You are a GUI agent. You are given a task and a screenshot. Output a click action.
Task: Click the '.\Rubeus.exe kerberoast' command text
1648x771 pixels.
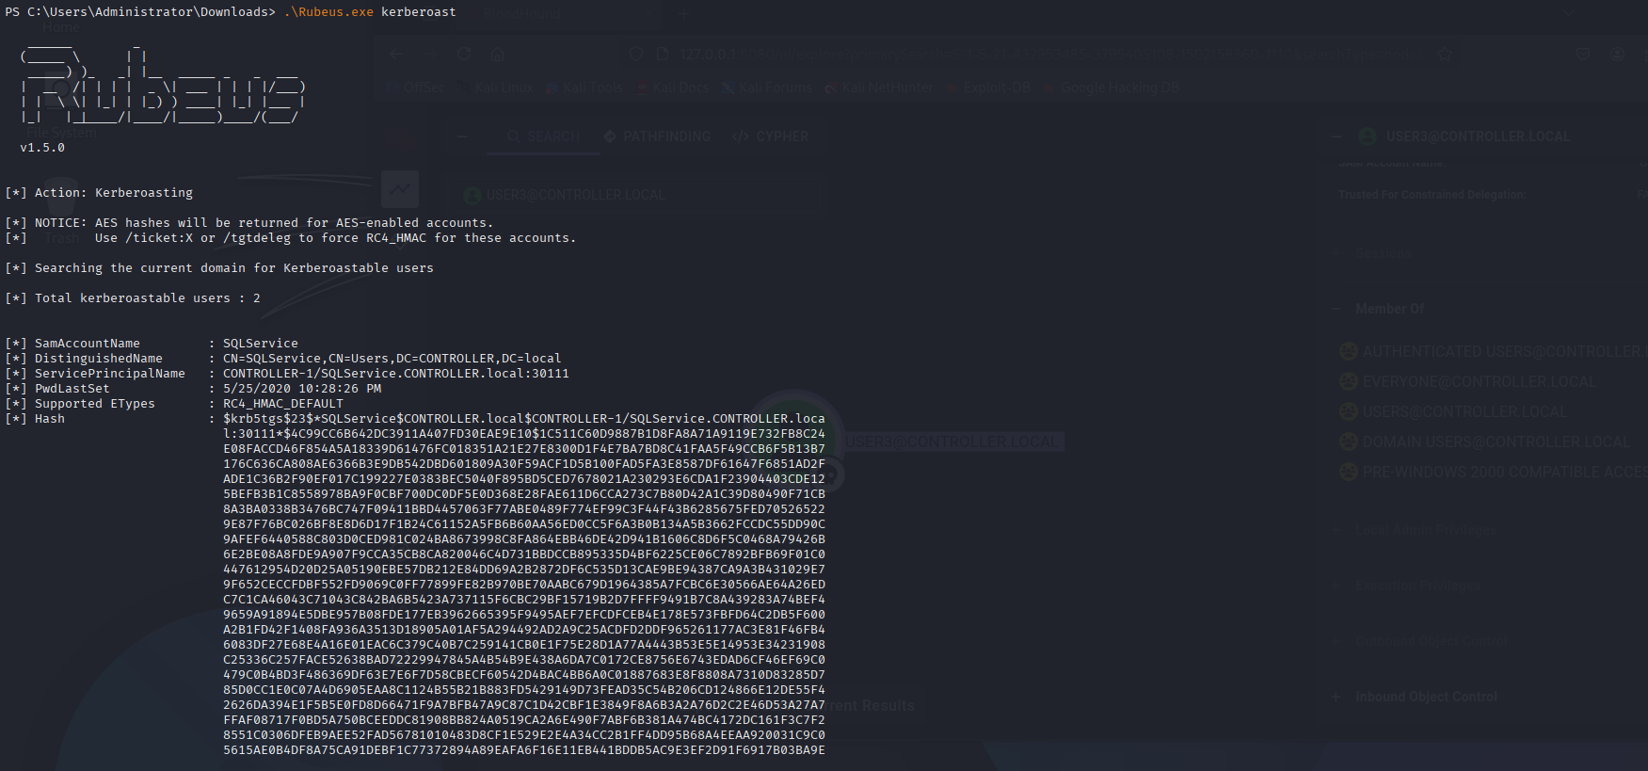click(370, 11)
